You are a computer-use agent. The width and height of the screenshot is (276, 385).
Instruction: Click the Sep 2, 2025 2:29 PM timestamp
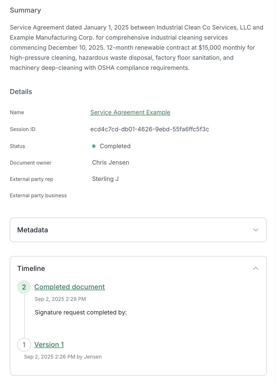coord(60,299)
